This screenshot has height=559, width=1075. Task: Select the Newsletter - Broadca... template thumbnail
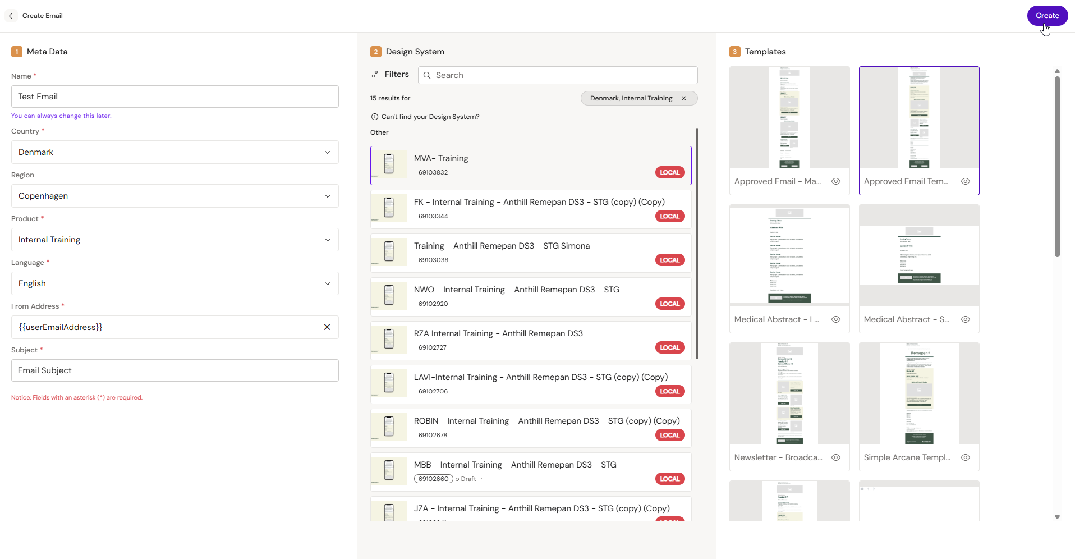pyautogui.click(x=789, y=393)
